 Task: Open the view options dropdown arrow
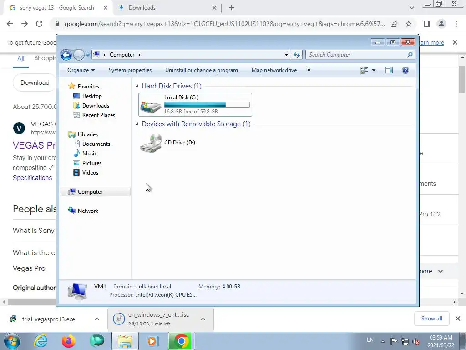click(x=374, y=70)
